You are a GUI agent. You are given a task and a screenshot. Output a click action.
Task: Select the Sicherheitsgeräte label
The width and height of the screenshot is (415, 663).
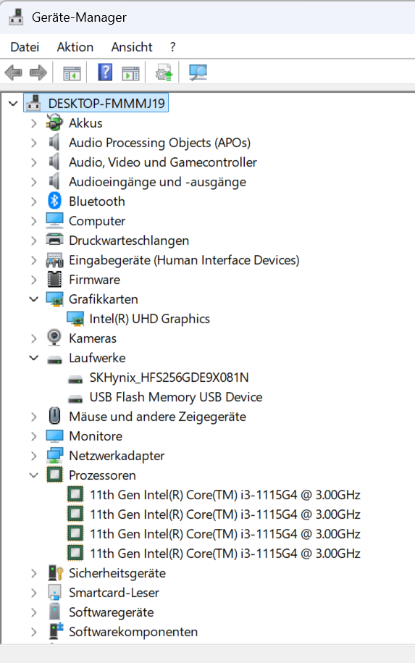(117, 573)
